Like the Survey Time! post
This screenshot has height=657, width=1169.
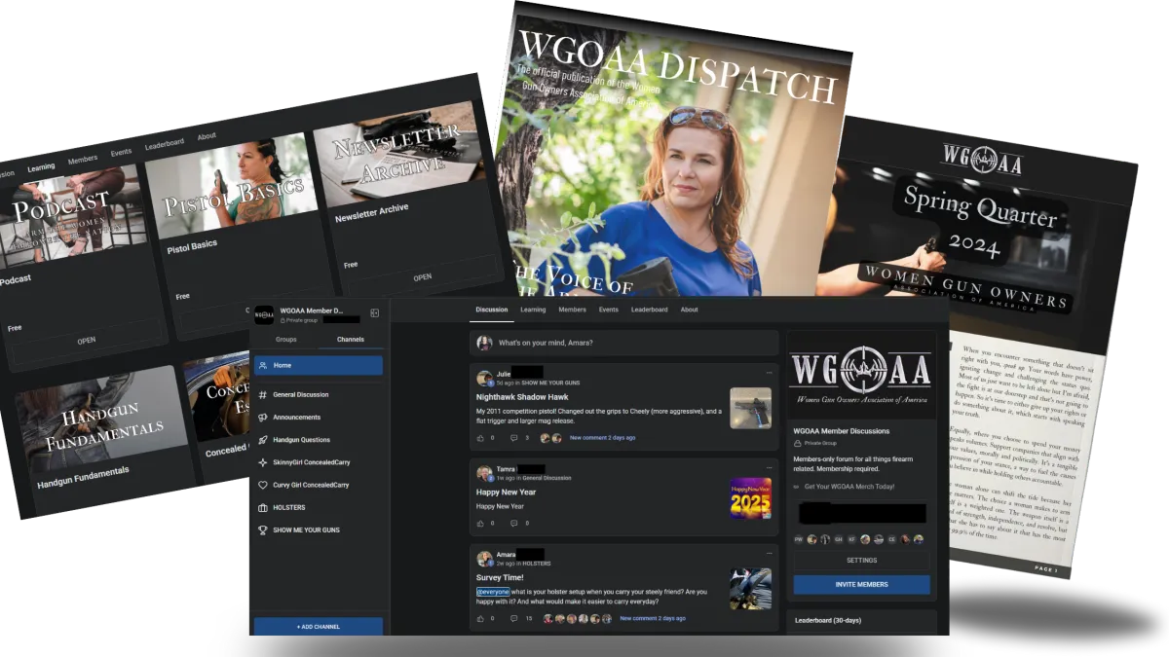point(481,618)
